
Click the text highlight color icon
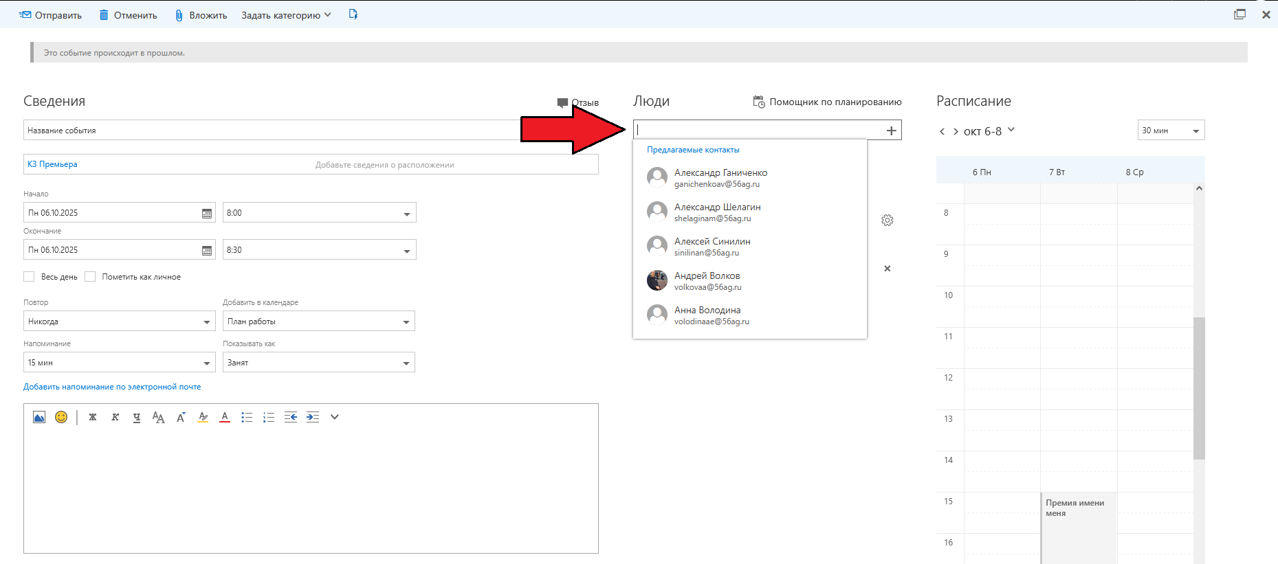[203, 417]
